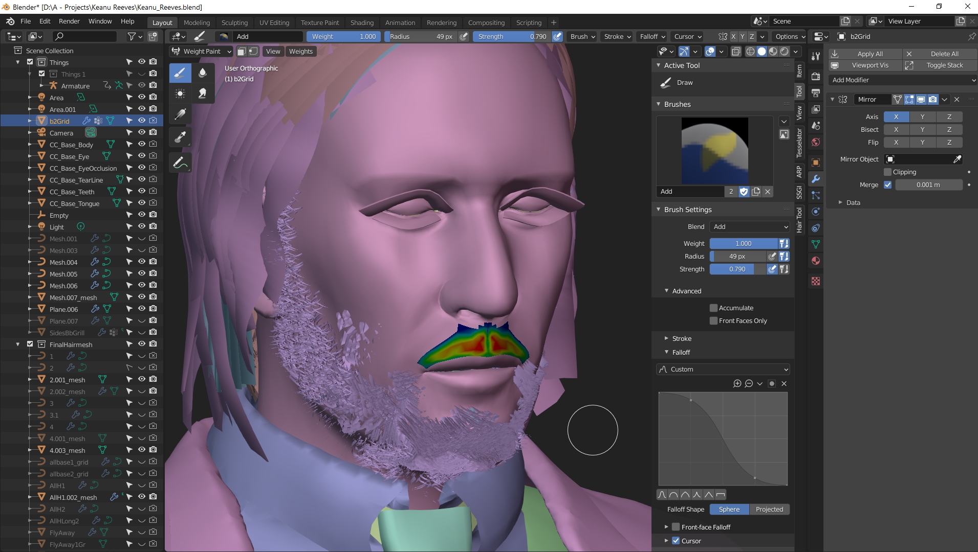Viewport: 978px width, 552px height.
Task: Open the Render properties tab
Action: [816, 76]
